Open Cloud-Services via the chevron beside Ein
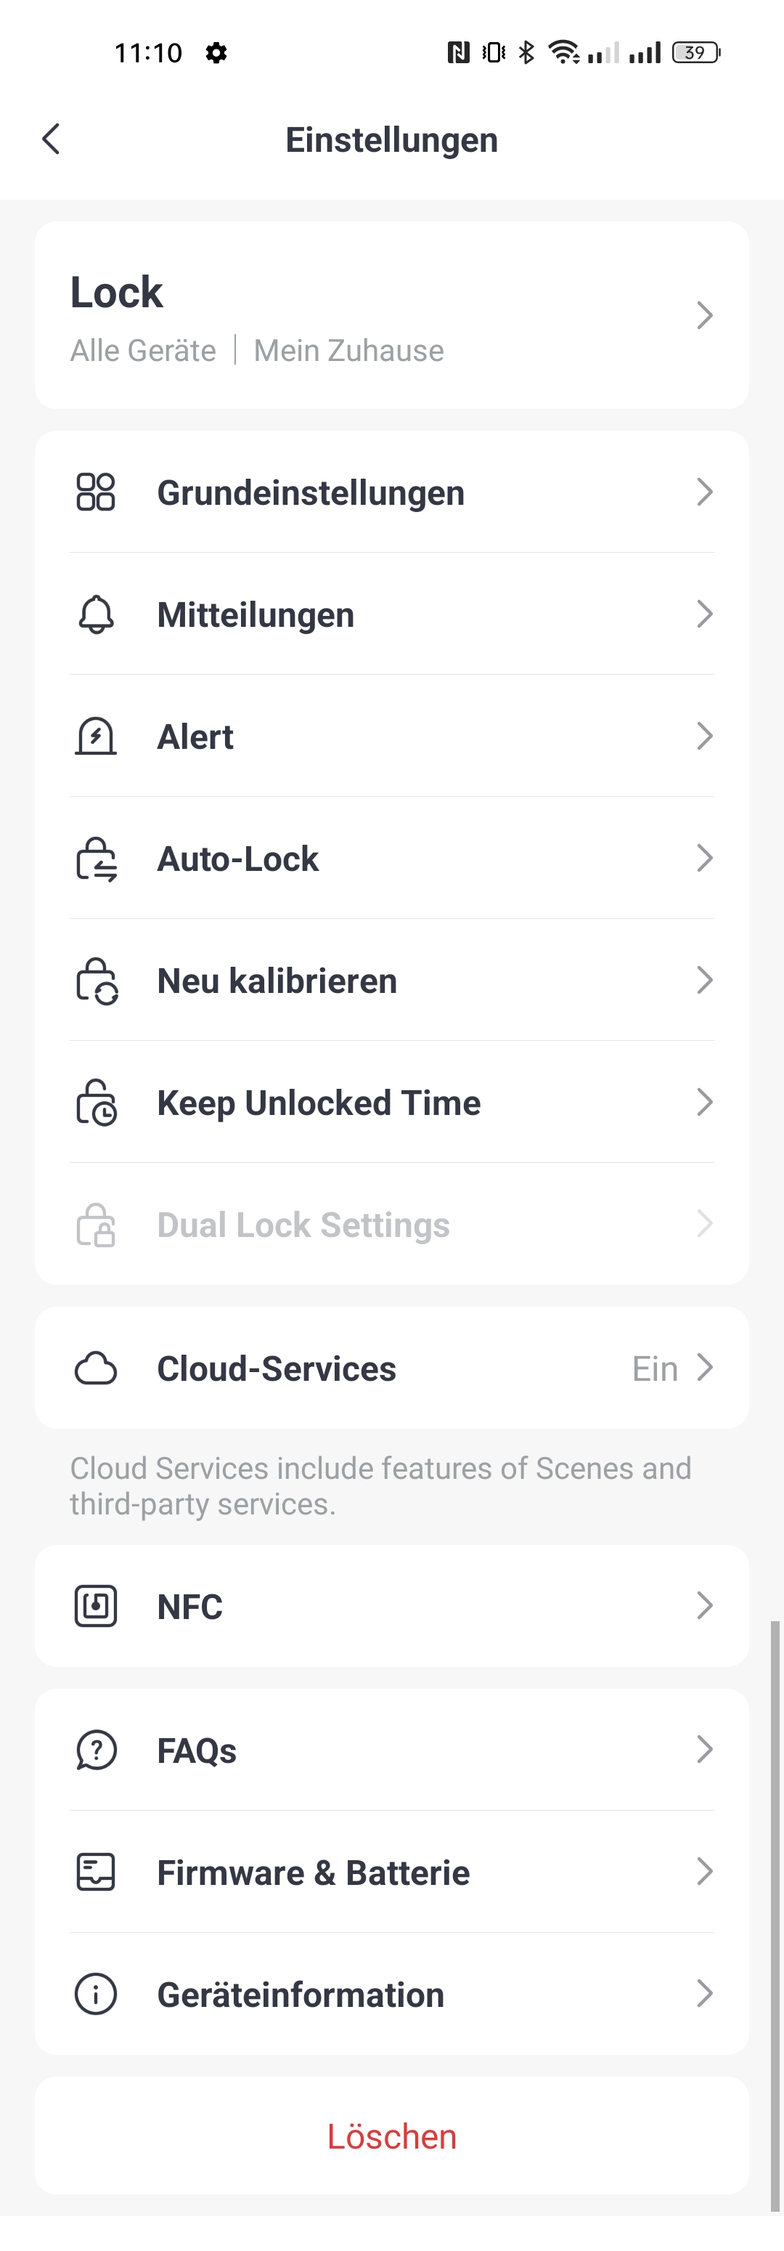Viewport: 784px width, 2251px height. click(x=706, y=1368)
